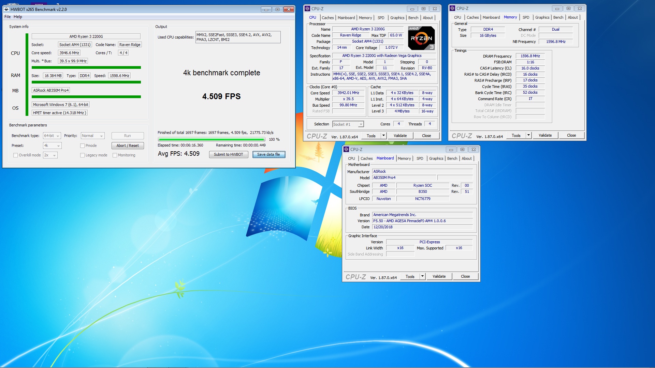Switch to CPU tab in memory CPU-Z window

[457, 17]
